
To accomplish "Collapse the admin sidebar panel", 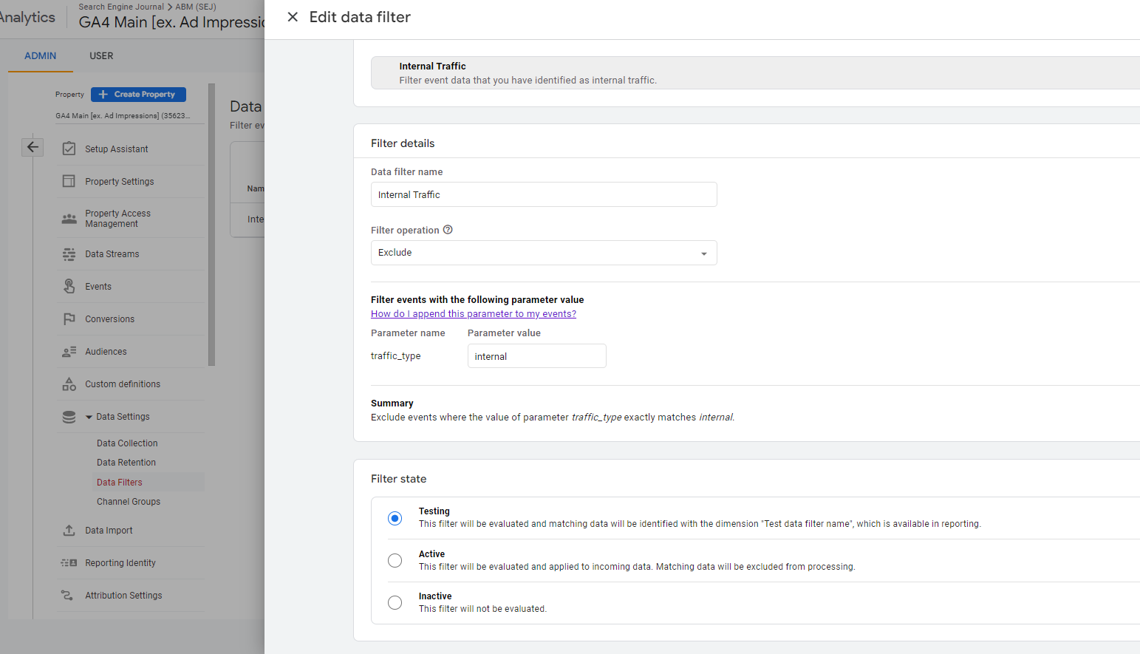I will 33,147.
